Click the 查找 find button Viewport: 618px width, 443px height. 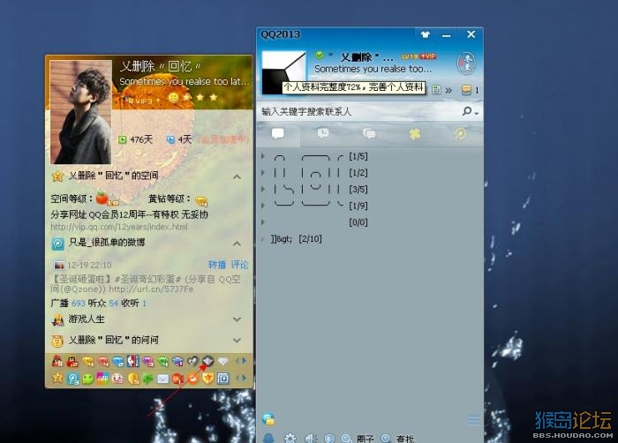pos(397,439)
